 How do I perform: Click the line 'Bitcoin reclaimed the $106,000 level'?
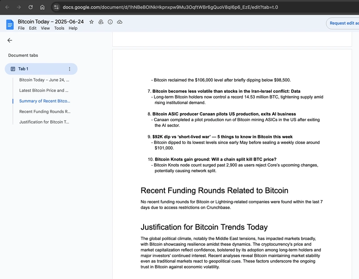[221, 80]
